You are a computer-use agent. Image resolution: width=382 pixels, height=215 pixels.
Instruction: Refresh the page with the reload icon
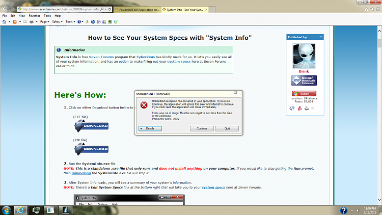(110, 9)
